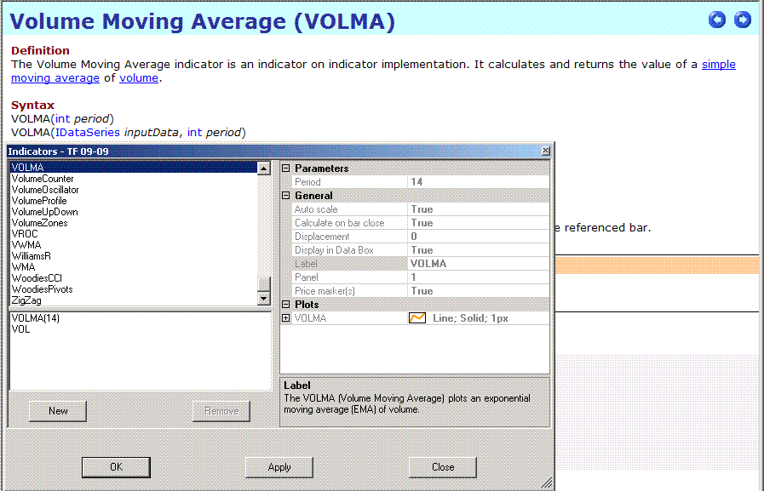The height and width of the screenshot is (491, 764).
Task: Click the Close button in dialog
Action: 442,467
